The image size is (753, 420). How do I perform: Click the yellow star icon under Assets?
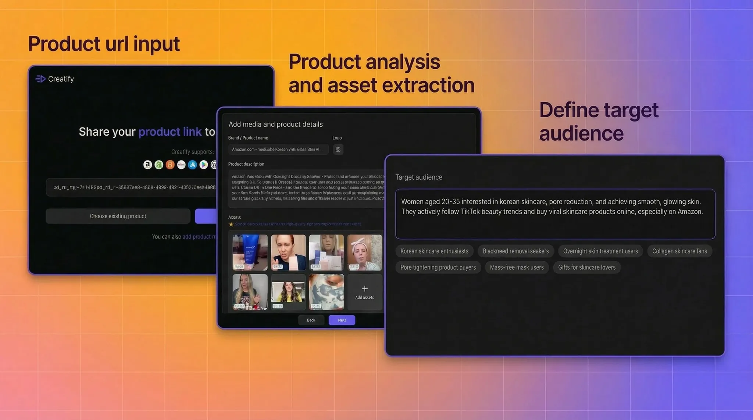tap(231, 224)
